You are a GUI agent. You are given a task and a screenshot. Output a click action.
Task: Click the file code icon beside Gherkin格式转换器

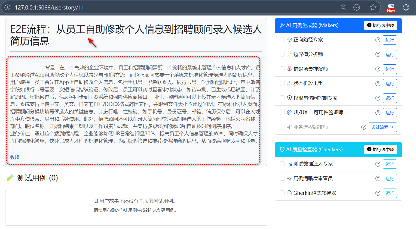290,193
